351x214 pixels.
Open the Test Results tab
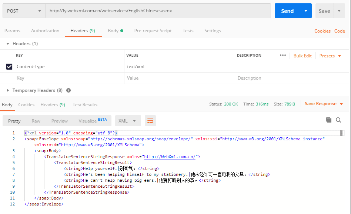pos(85,105)
